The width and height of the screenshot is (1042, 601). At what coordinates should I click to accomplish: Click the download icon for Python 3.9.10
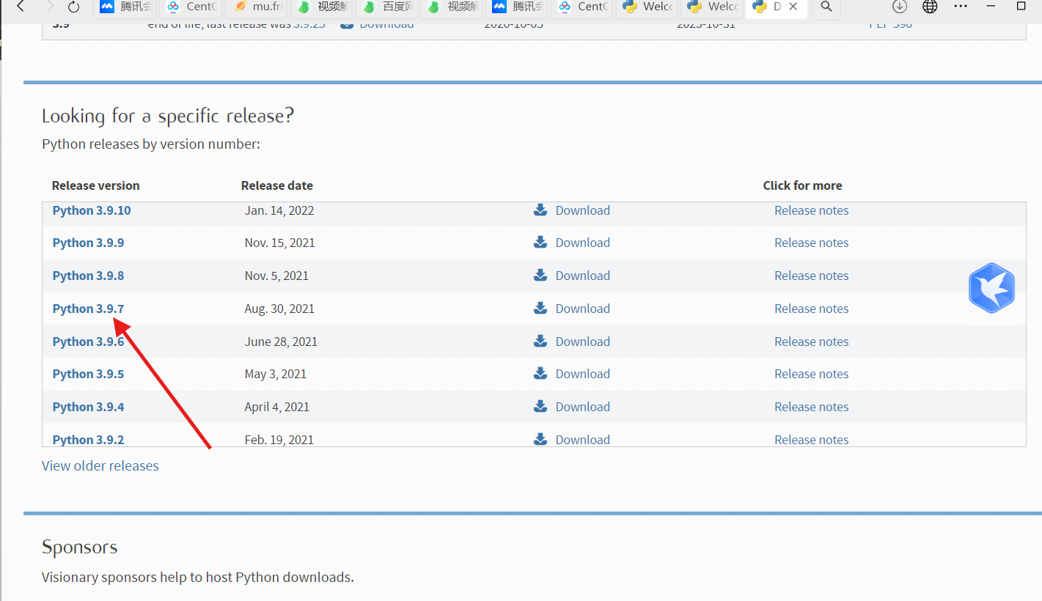540,210
